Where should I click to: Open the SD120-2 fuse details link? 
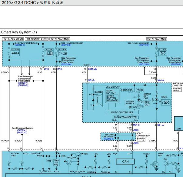pyautogui.click(x=23, y=85)
